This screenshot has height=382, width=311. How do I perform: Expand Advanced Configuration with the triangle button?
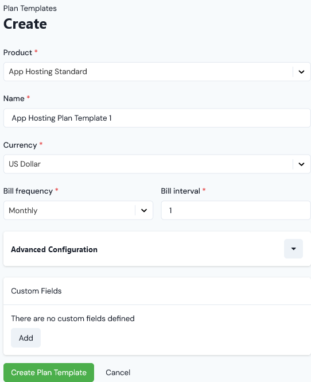click(x=293, y=249)
